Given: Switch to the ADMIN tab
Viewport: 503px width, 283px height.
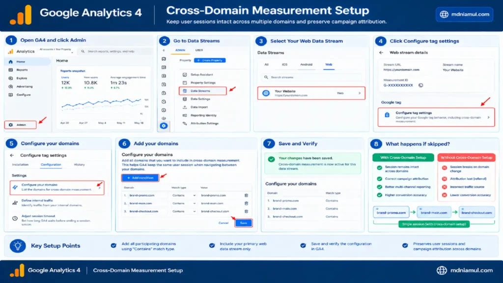Looking at the screenshot, I should point(180,51).
